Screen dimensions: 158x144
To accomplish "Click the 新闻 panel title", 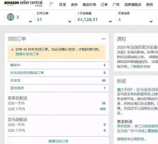I will pos(121,81).
